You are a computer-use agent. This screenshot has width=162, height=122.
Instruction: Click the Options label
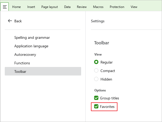[x=100, y=90]
